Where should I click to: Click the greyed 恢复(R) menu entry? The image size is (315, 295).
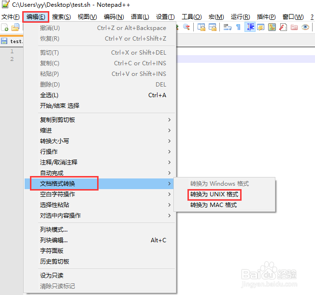click(100, 39)
